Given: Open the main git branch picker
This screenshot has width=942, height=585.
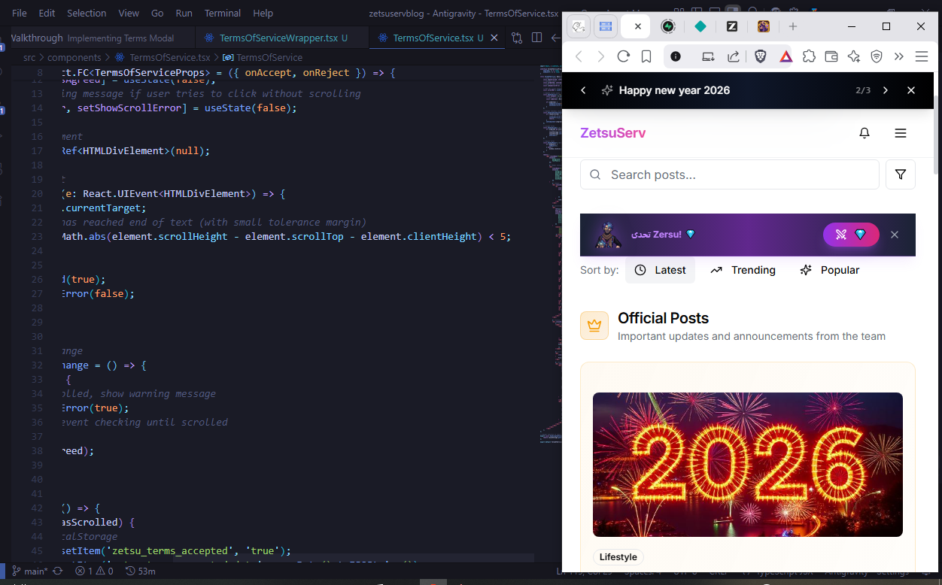Looking at the screenshot, I should (30, 571).
